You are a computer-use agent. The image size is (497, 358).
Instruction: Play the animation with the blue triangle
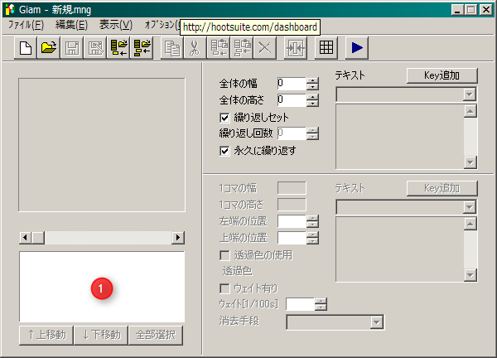click(357, 48)
